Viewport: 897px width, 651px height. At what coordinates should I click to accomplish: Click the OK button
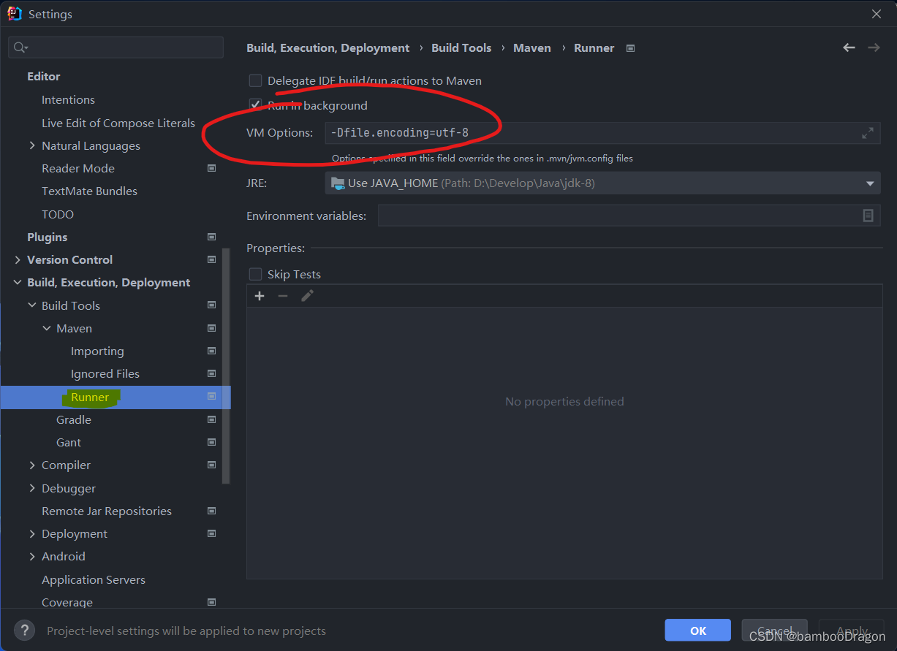tap(697, 631)
